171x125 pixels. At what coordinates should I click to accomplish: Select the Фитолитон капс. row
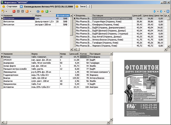35,18
